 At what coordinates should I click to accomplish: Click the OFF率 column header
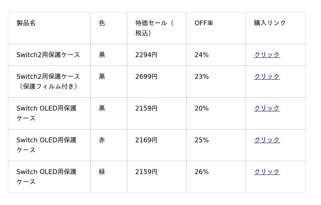[x=204, y=23]
